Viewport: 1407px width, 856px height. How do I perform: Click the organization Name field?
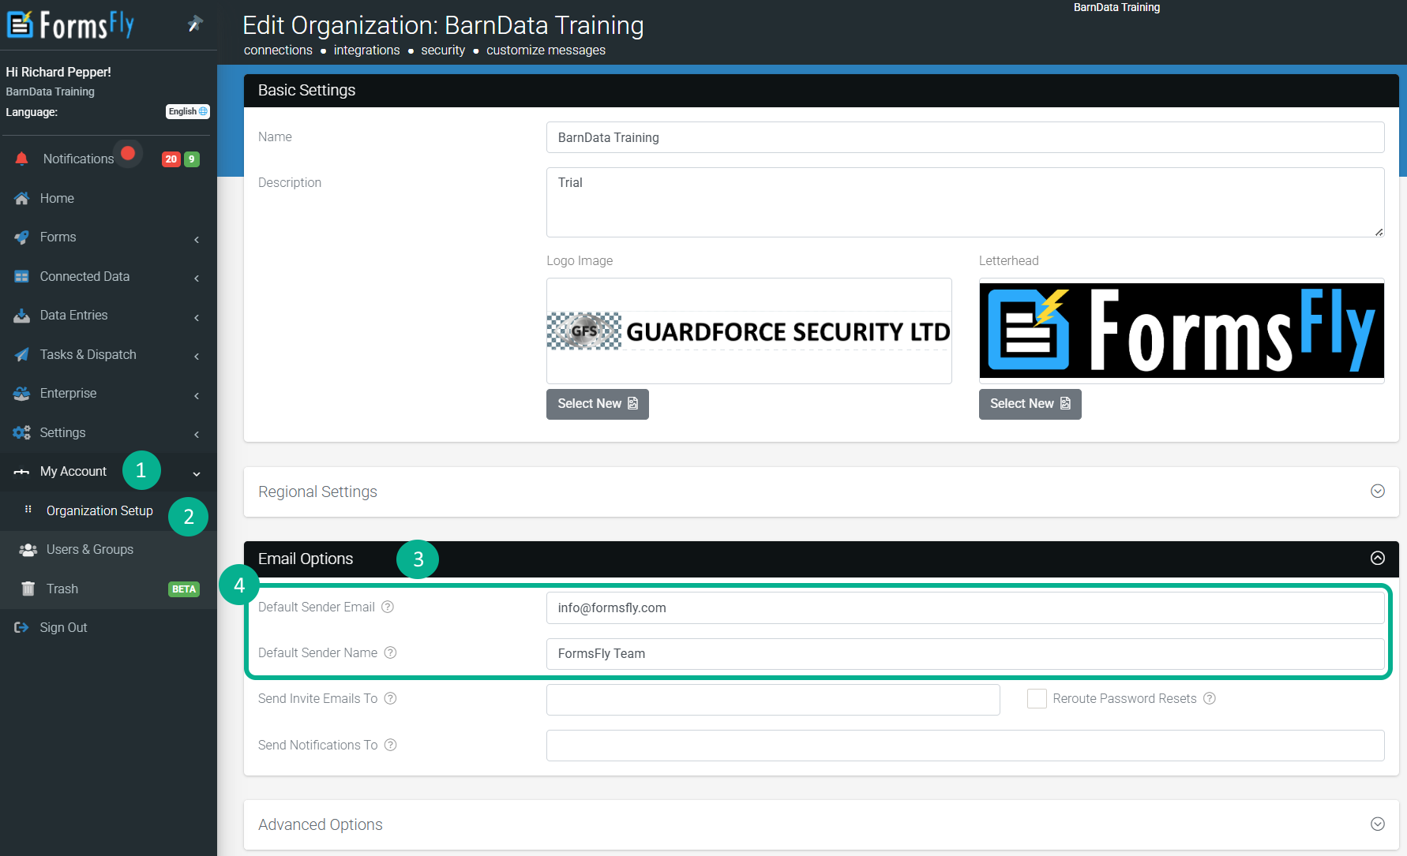point(965,137)
